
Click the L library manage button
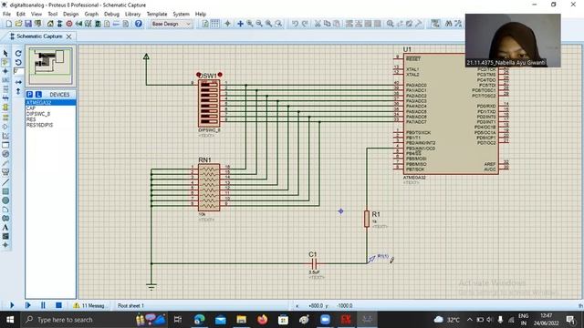coord(38,95)
